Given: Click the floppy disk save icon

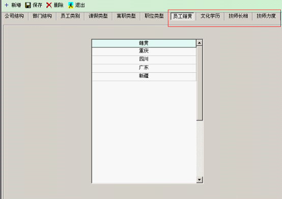Looking at the screenshot, I should 28,5.
